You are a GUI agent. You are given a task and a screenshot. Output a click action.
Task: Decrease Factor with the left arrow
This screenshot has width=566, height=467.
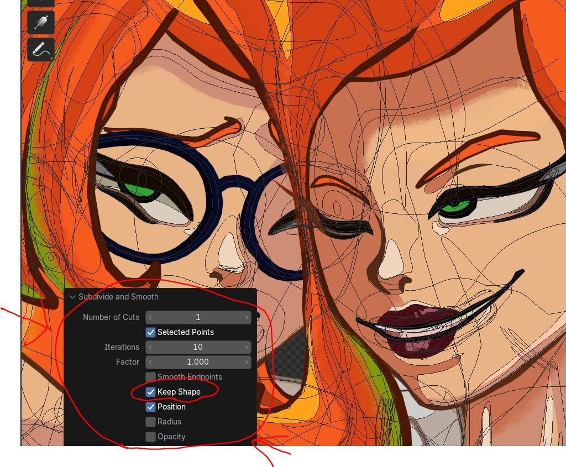click(150, 362)
